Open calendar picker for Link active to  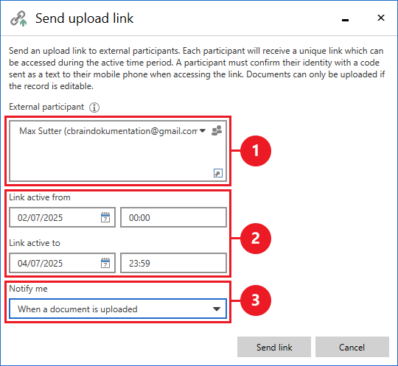pyautogui.click(x=105, y=263)
